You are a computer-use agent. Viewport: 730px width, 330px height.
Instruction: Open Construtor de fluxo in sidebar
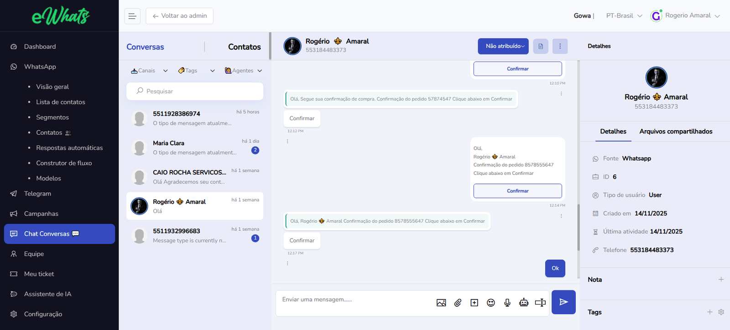point(64,163)
